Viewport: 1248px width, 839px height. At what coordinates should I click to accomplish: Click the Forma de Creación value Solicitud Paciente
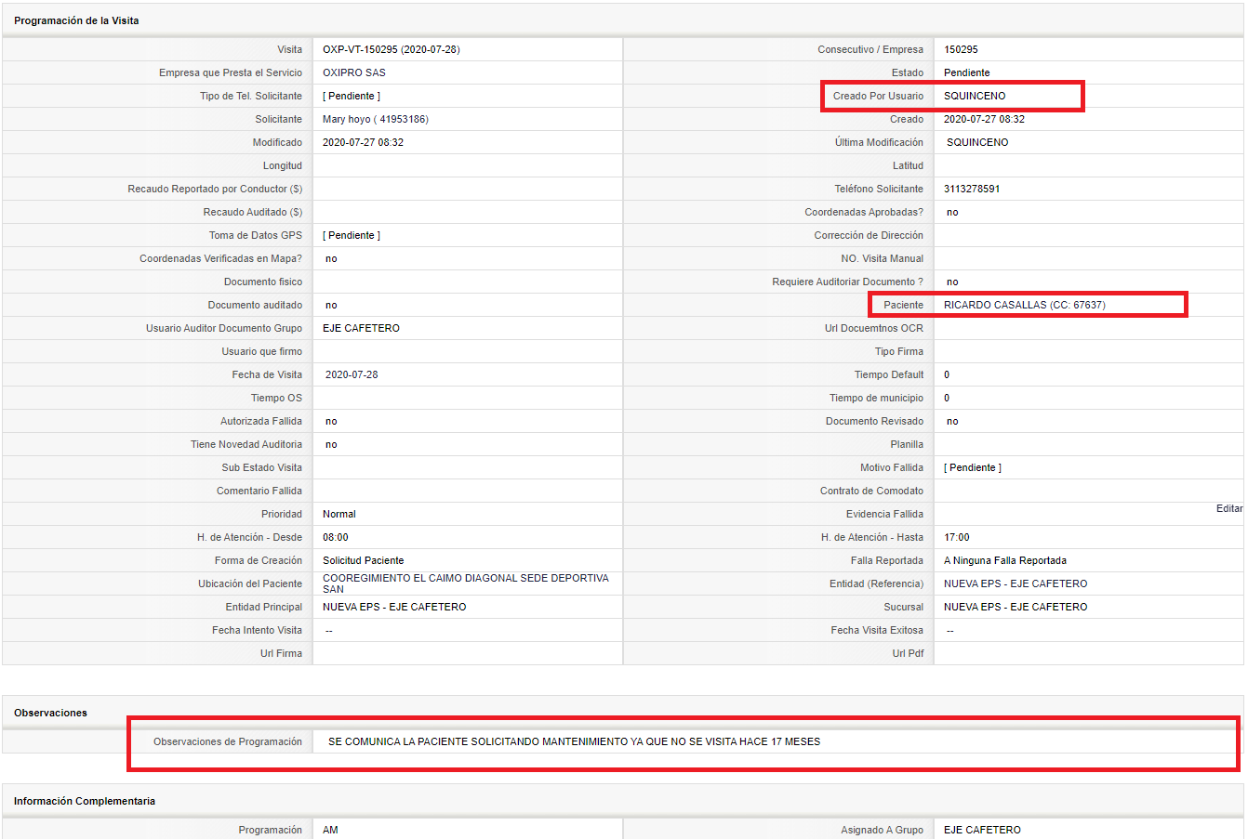364,560
